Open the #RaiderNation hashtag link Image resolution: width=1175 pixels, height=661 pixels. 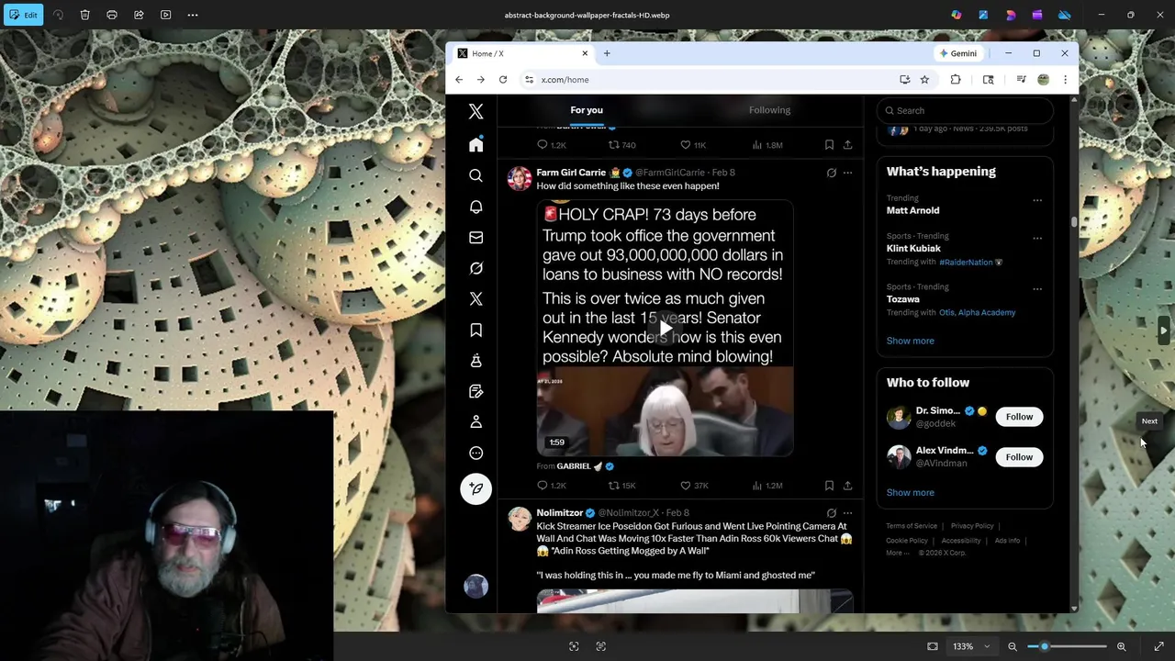click(x=966, y=263)
